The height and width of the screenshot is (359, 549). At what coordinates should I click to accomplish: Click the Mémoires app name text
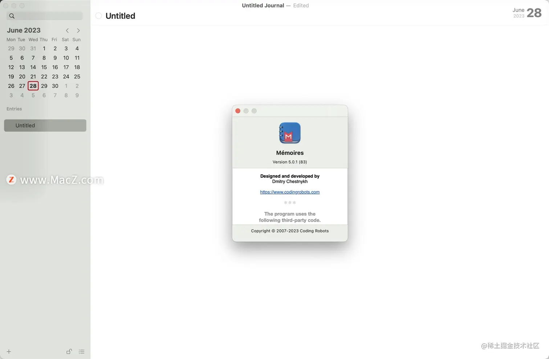tap(290, 153)
